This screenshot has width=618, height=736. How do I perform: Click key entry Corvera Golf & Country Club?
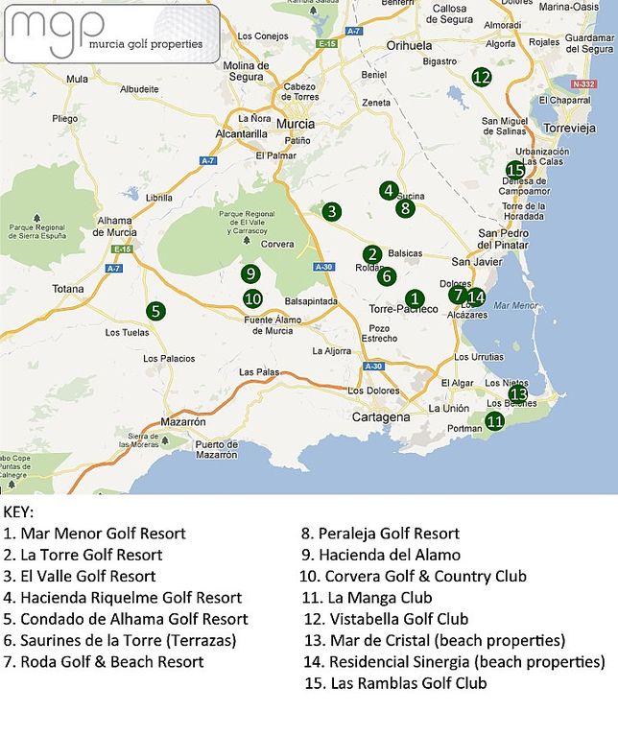414,576
